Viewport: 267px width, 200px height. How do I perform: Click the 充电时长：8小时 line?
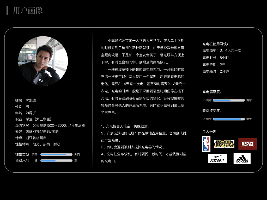coord(216,58)
